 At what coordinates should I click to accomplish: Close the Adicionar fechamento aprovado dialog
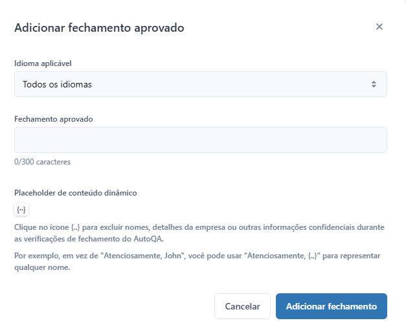(379, 27)
